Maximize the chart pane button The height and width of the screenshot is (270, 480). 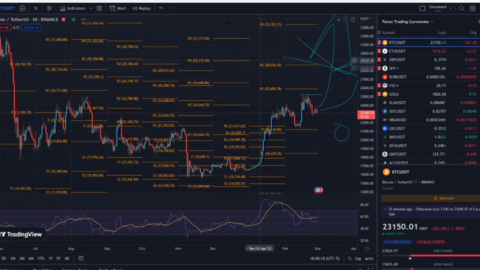(x=353, y=19)
